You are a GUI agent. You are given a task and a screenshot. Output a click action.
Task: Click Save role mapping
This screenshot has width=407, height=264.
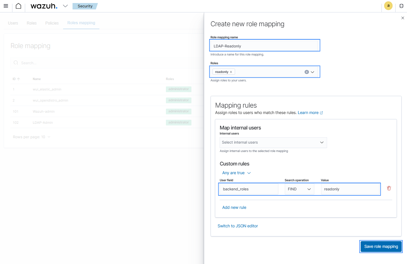point(381,247)
